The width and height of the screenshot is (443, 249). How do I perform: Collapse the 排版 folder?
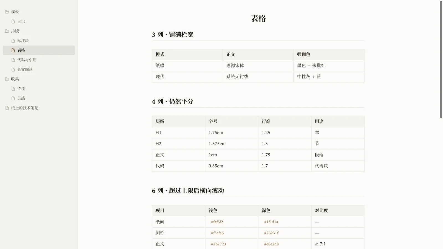39,31
